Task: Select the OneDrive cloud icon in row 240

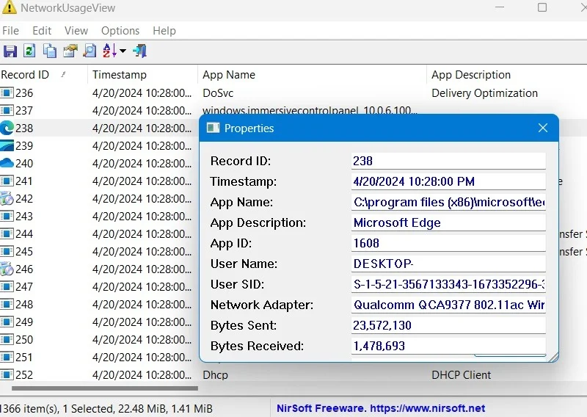Action: 7,164
